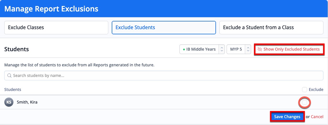Image resolution: width=328 pixels, height=125 pixels.
Task: Focus the Search students by name field
Action: pyautogui.click(x=164, y=76)
